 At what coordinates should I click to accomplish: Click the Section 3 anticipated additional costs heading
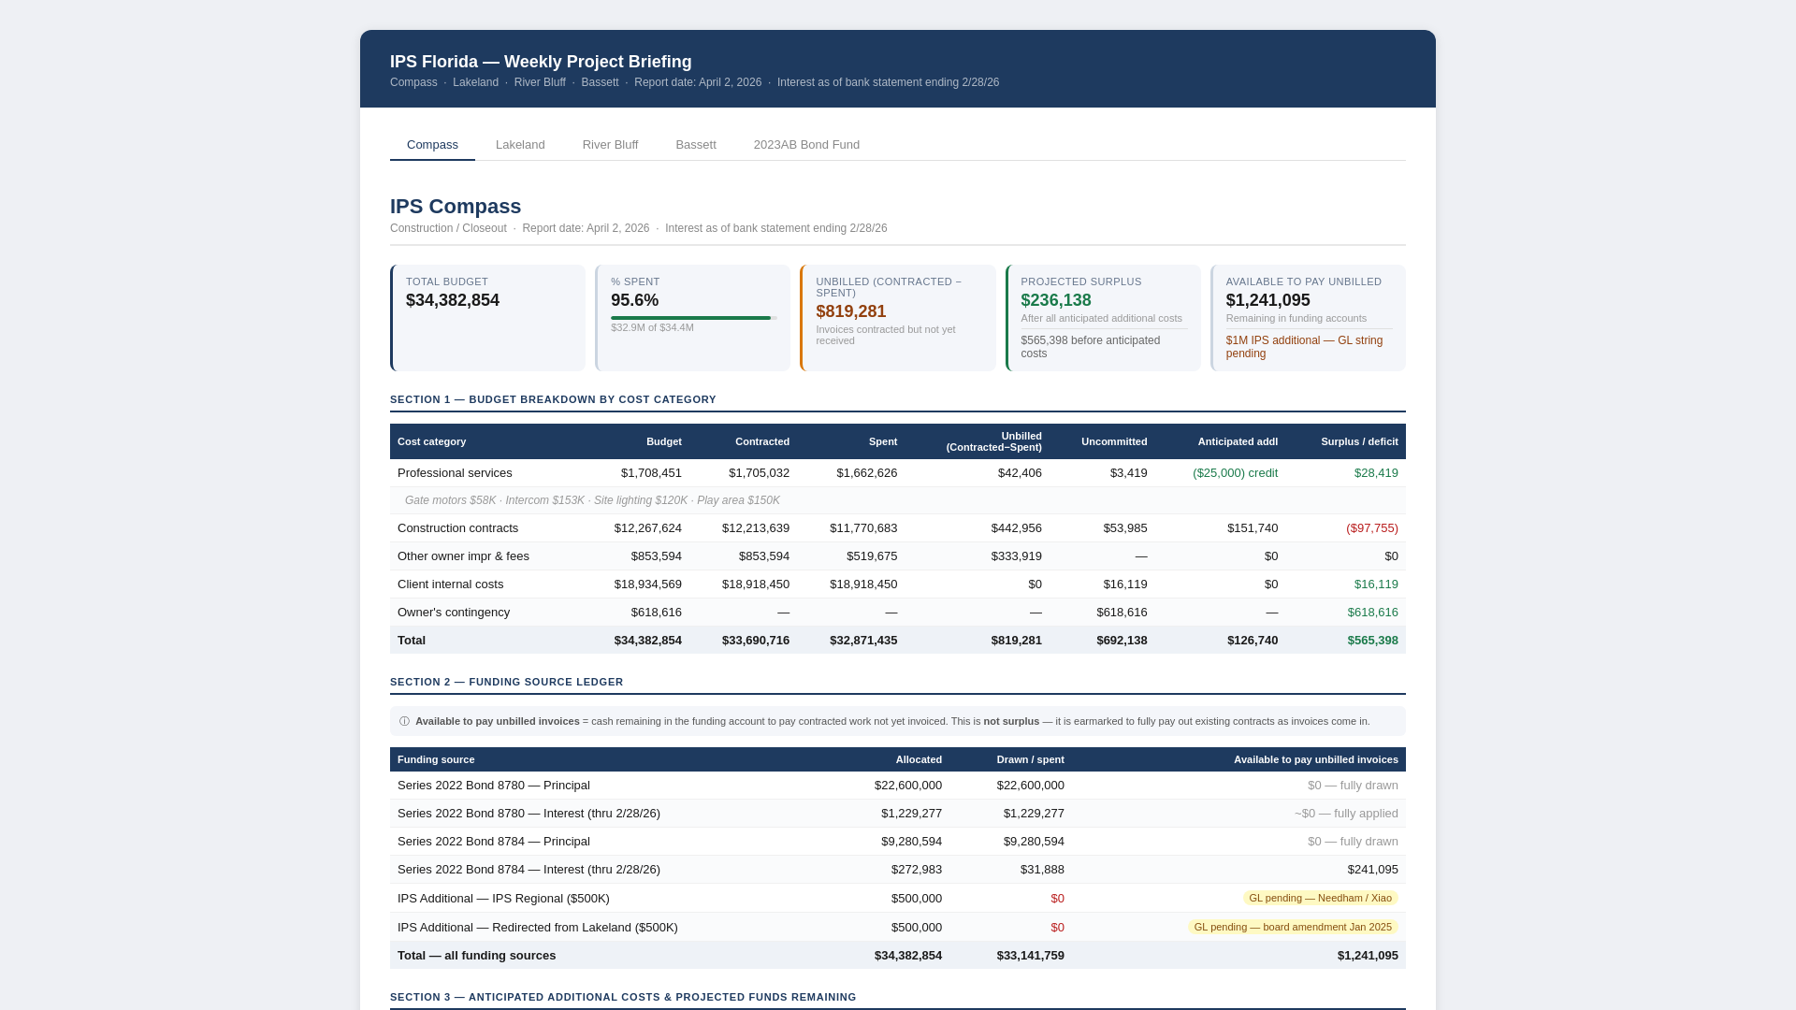point(623,997)
